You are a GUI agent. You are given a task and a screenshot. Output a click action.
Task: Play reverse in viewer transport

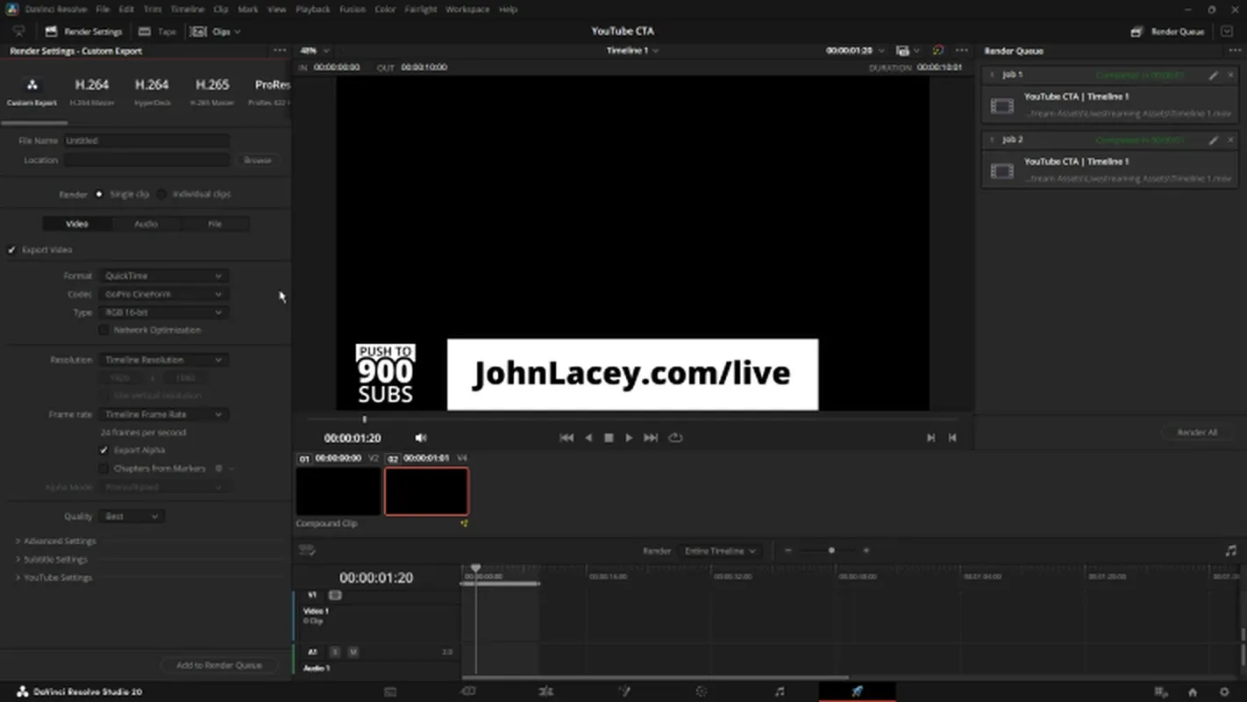pos(588,438)
